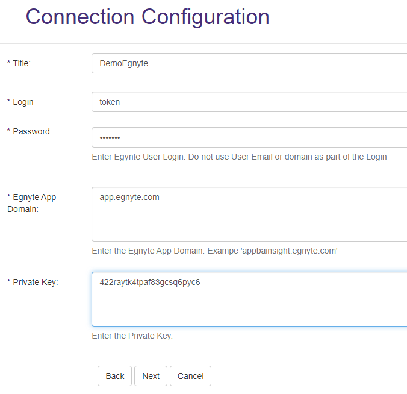Cancel the connection configuration
Viewport: 407px width, 394px height.
pos(190,376)
